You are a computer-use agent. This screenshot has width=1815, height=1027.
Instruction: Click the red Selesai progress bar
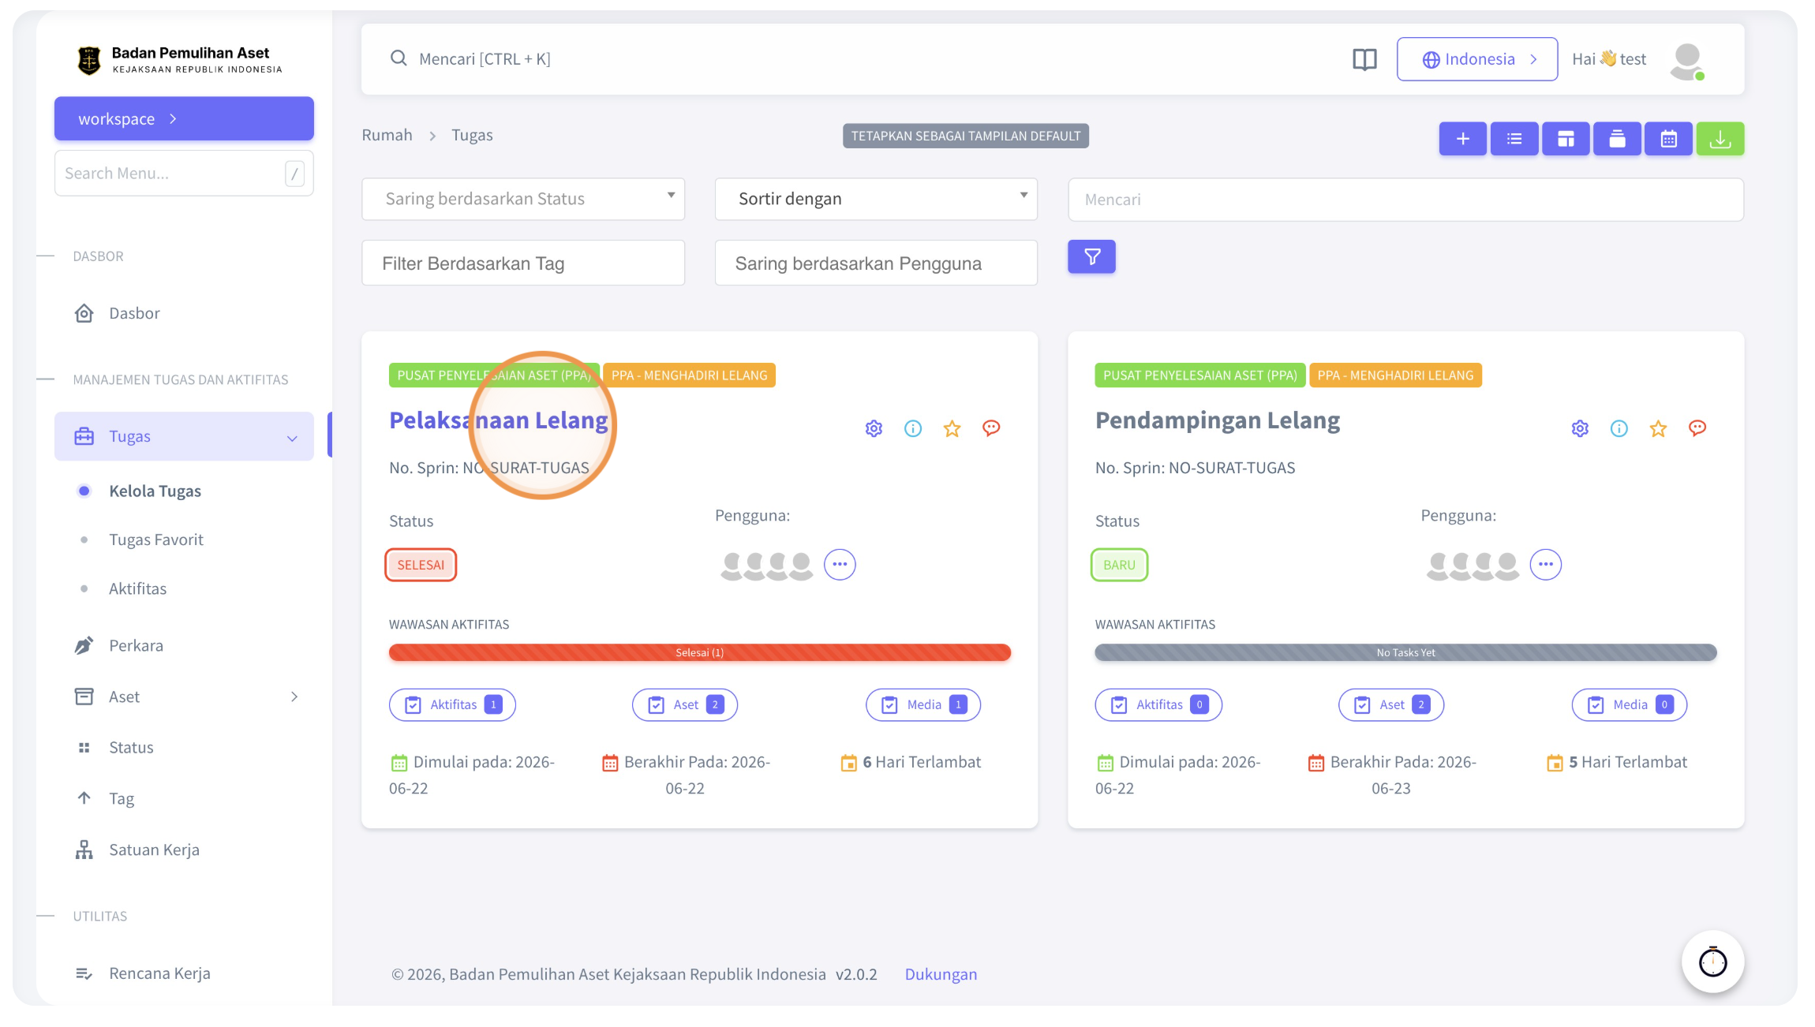pos(699,652)
